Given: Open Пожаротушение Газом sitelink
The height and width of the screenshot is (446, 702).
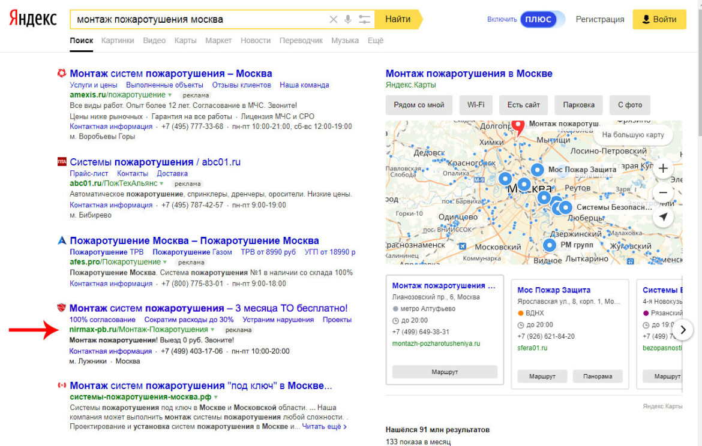Looking at the screenshot, I should [192, 252].
